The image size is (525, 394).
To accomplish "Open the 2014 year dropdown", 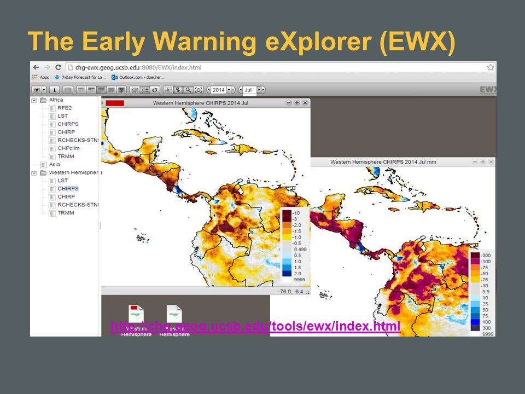I will [x=229, y=90].
